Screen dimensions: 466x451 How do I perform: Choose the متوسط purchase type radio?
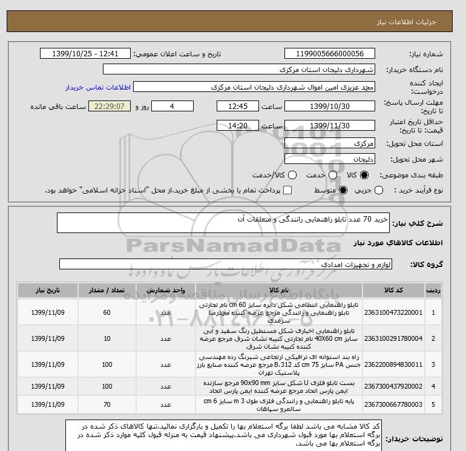(x=343, y=190)
